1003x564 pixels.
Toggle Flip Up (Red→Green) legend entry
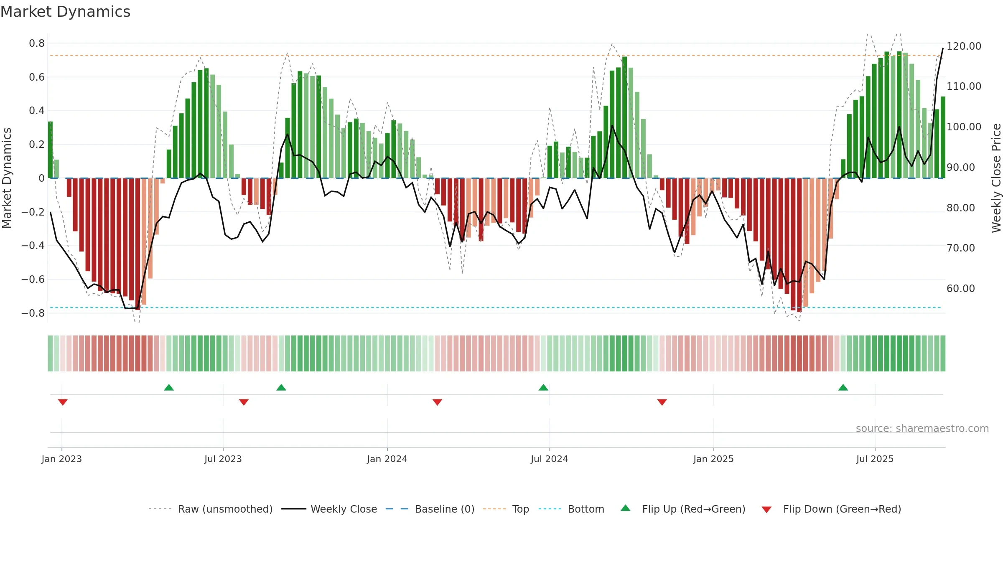click(x=683, y=509)
